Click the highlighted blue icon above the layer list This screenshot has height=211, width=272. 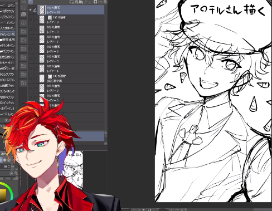[31, 2]
